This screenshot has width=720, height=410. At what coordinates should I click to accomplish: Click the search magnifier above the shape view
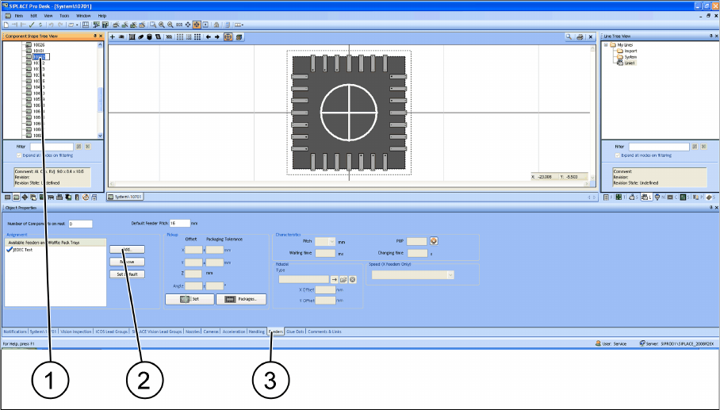[x=569, y=37]
